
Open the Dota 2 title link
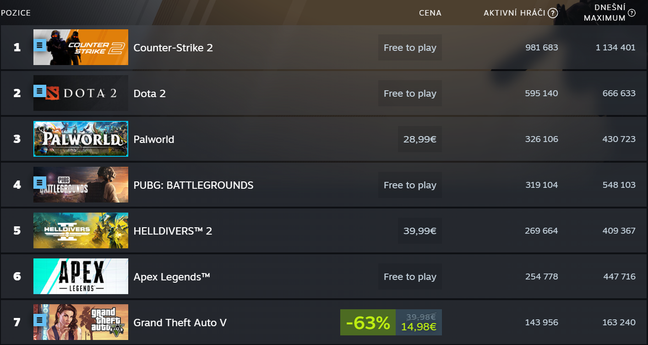(149, 93)
